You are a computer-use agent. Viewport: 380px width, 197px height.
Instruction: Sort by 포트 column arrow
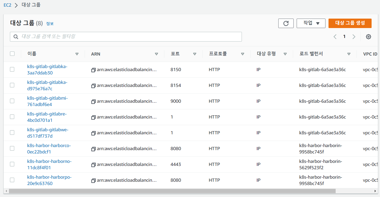click(x=195, y=54)
